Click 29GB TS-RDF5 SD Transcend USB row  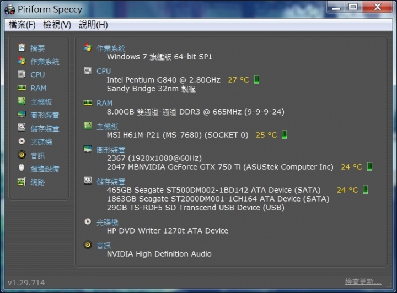(x=195, y=208)
